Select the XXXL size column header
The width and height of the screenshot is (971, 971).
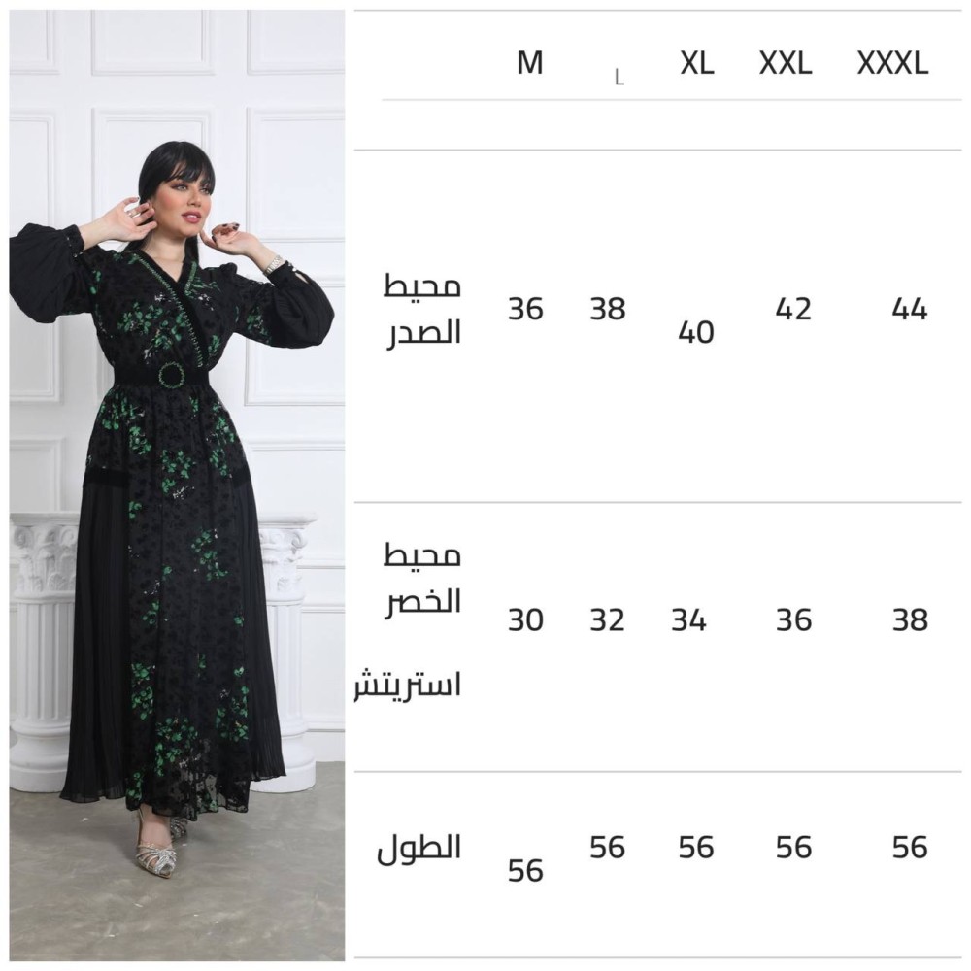coord(892,63)
